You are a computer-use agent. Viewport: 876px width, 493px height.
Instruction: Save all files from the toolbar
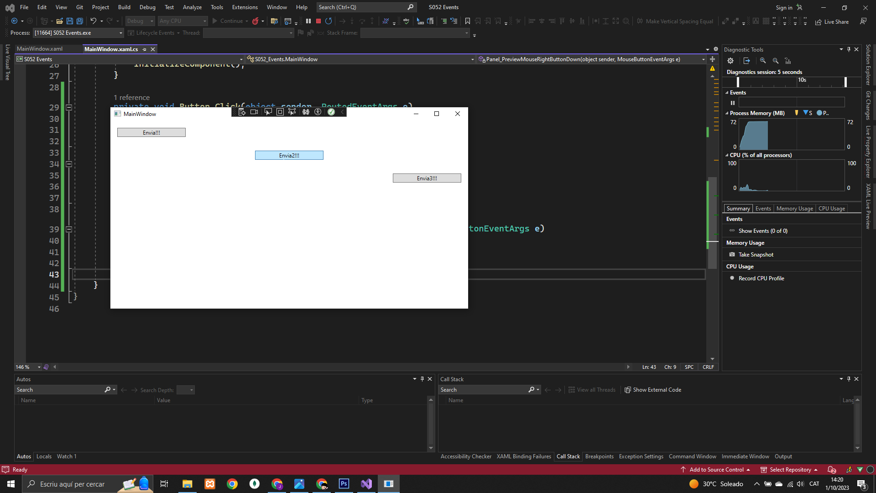(x=80, y=21)
